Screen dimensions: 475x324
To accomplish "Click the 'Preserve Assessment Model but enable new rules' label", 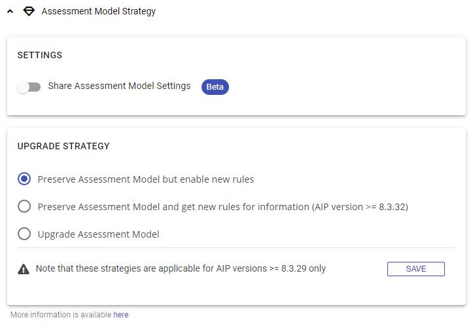I will coord(145,179).
